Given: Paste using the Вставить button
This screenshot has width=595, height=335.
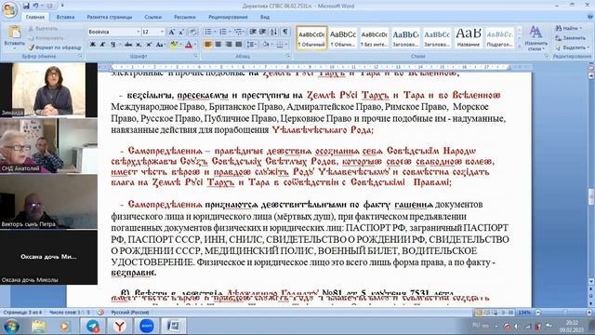Looking at the screenshot, I should click(x=14, y=37).
